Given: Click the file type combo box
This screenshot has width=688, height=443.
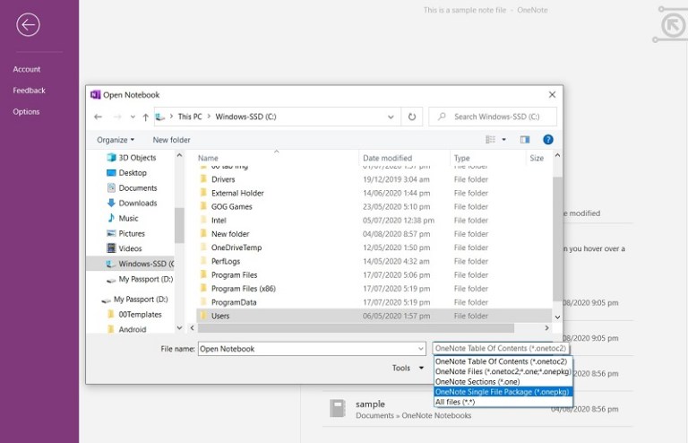Looking at the screenshot, I should 501,349.
